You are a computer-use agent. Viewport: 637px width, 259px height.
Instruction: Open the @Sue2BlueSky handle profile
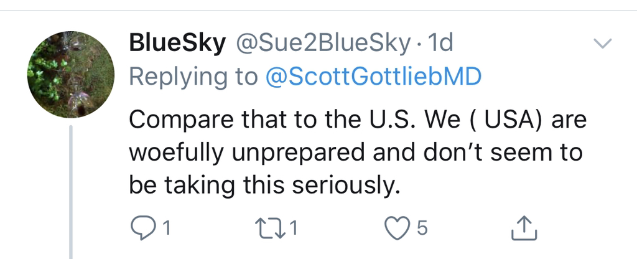pyautogui.click(x=321, y=44)
